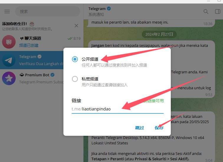Click the Premium Bot star avatar

(9, 78)
